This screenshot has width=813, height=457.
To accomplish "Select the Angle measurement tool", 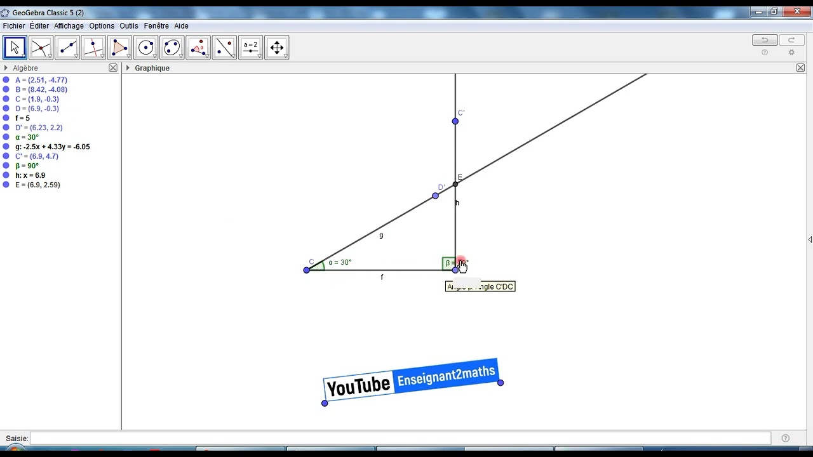I will tap(198, 48).
